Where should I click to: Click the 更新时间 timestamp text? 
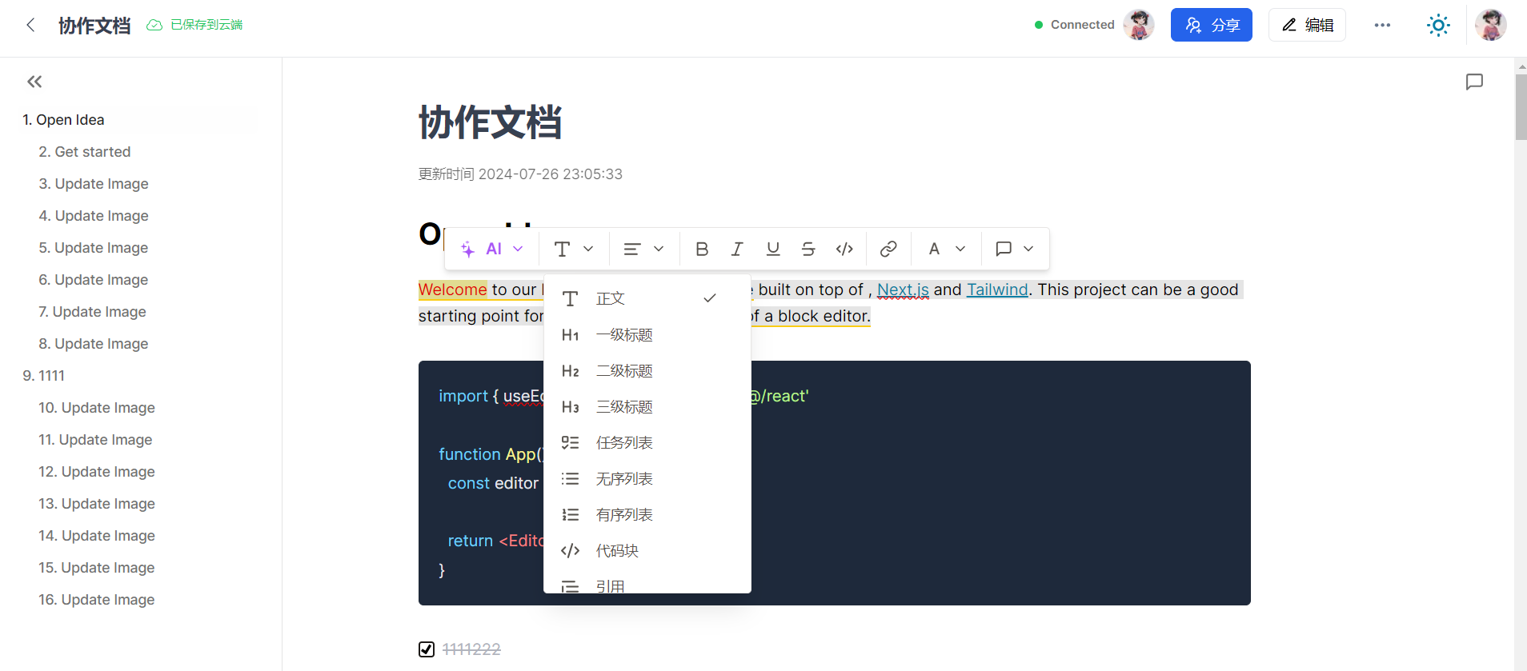[520, 174]
